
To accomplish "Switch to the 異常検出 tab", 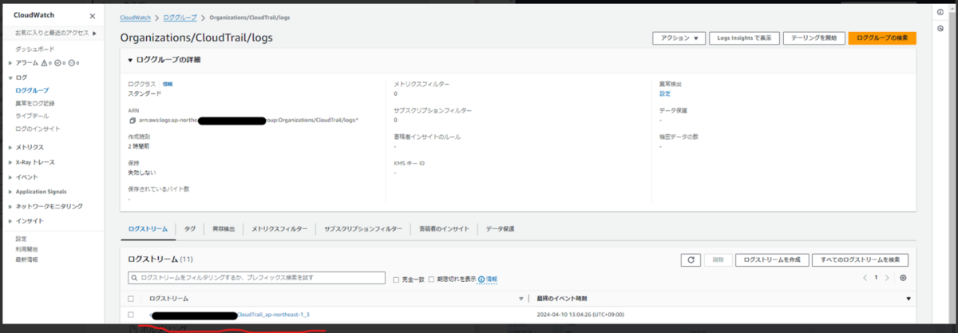I will 224,228.
